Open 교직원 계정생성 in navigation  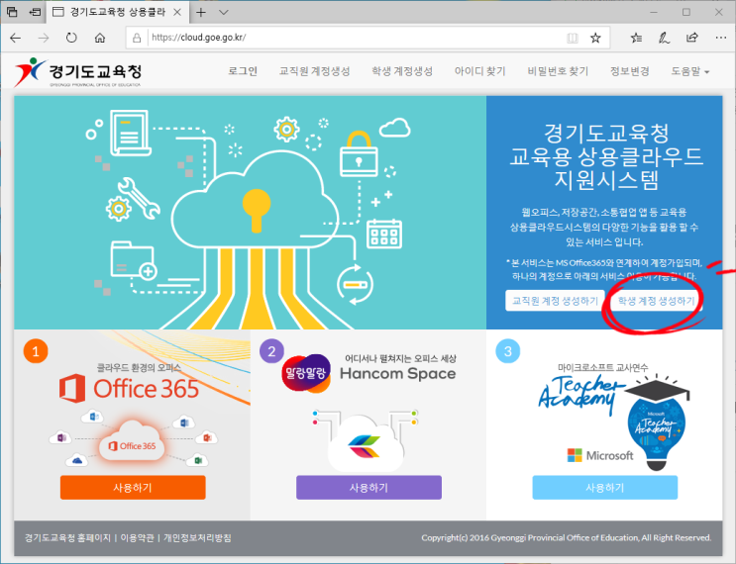pos(314,71)
